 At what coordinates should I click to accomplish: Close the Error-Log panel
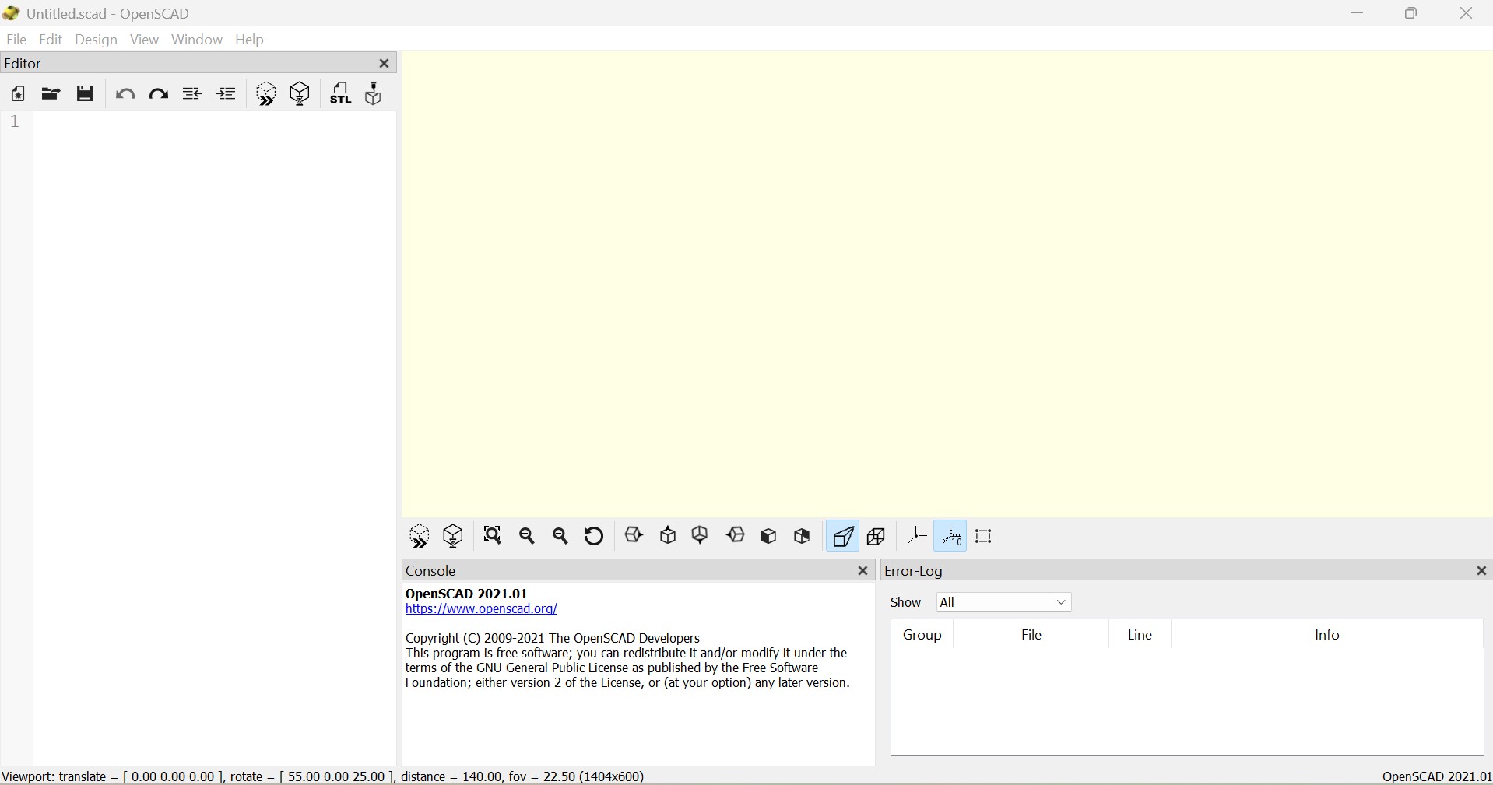1482,572
